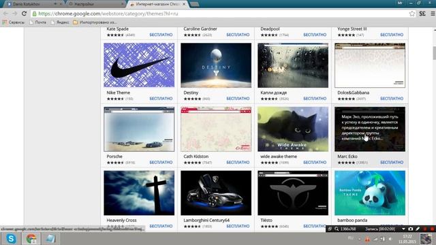Open the Cath Kidston theme thumbnail
Screen dimensions: 436x245
216,129
